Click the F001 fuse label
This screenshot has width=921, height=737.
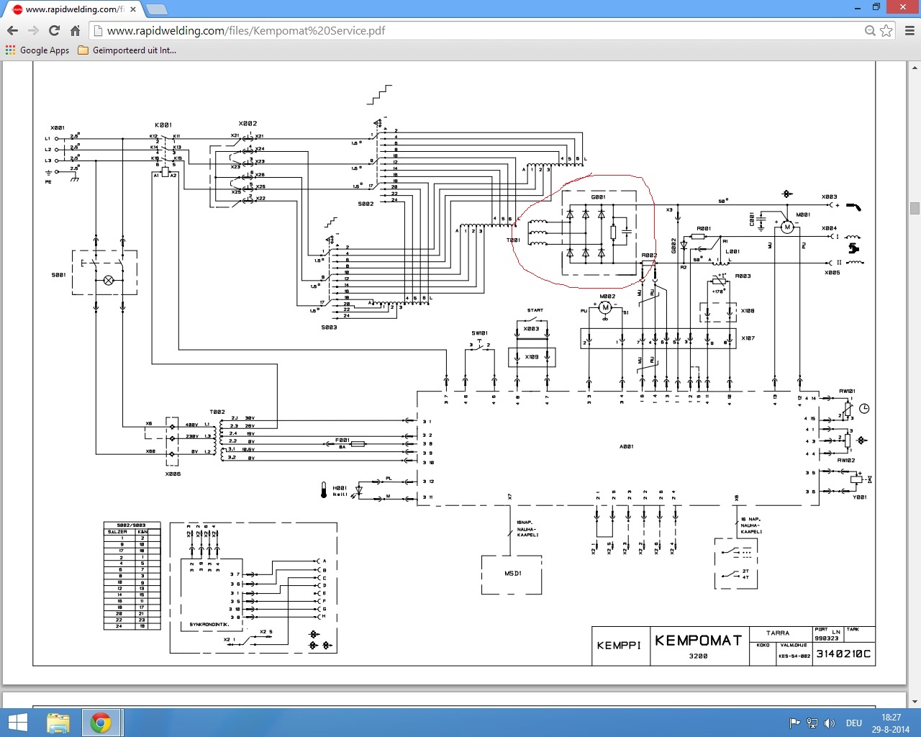(342, 440)
